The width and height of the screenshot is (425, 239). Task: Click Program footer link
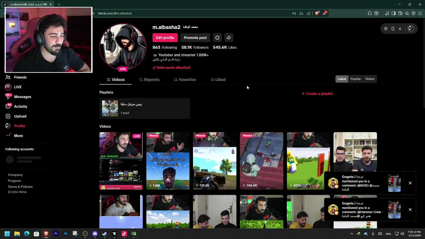click(x=14, y=181)
